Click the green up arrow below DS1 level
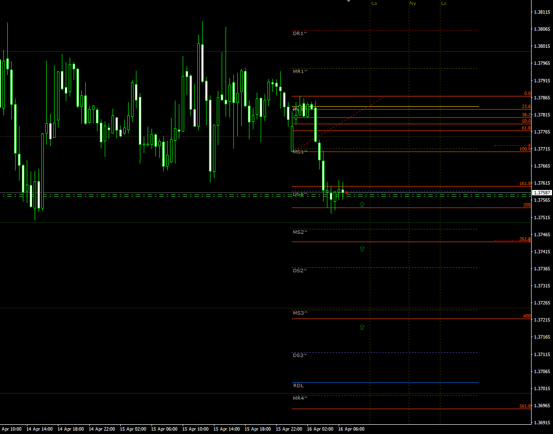Screen dimensions: 553x434 click(362, 205)
